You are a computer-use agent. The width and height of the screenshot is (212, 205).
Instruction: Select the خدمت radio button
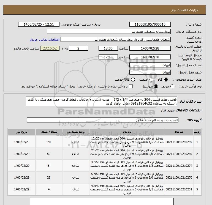click(151, 80)
